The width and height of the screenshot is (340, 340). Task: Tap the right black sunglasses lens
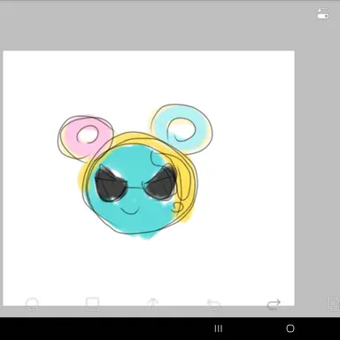(x=160, y=183)
